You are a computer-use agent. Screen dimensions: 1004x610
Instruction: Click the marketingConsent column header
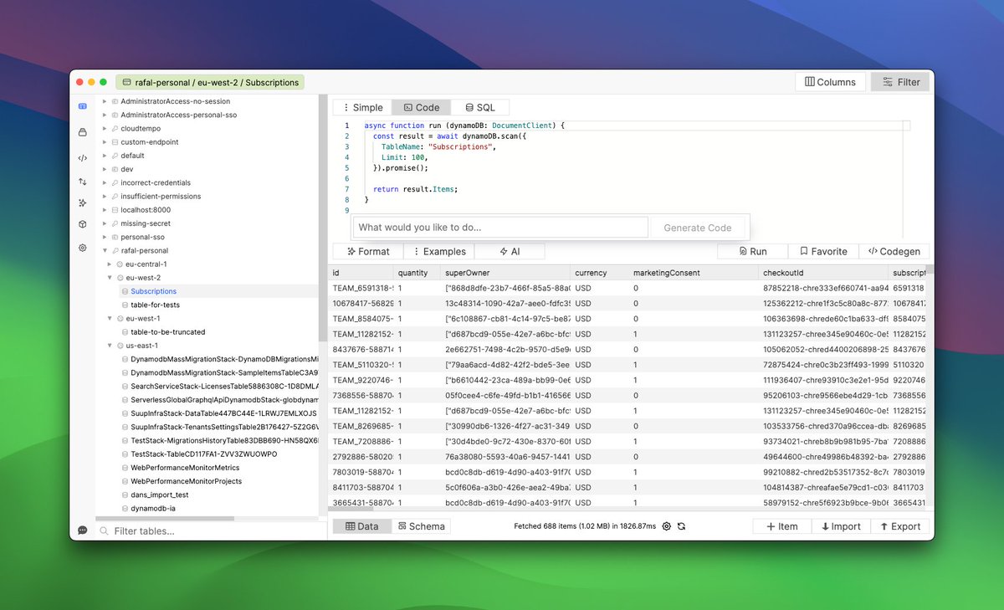click(x=693, y=273)
